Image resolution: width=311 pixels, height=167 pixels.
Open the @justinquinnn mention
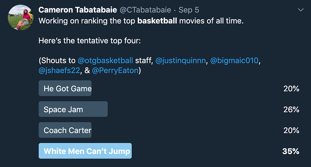click(181, 61)
